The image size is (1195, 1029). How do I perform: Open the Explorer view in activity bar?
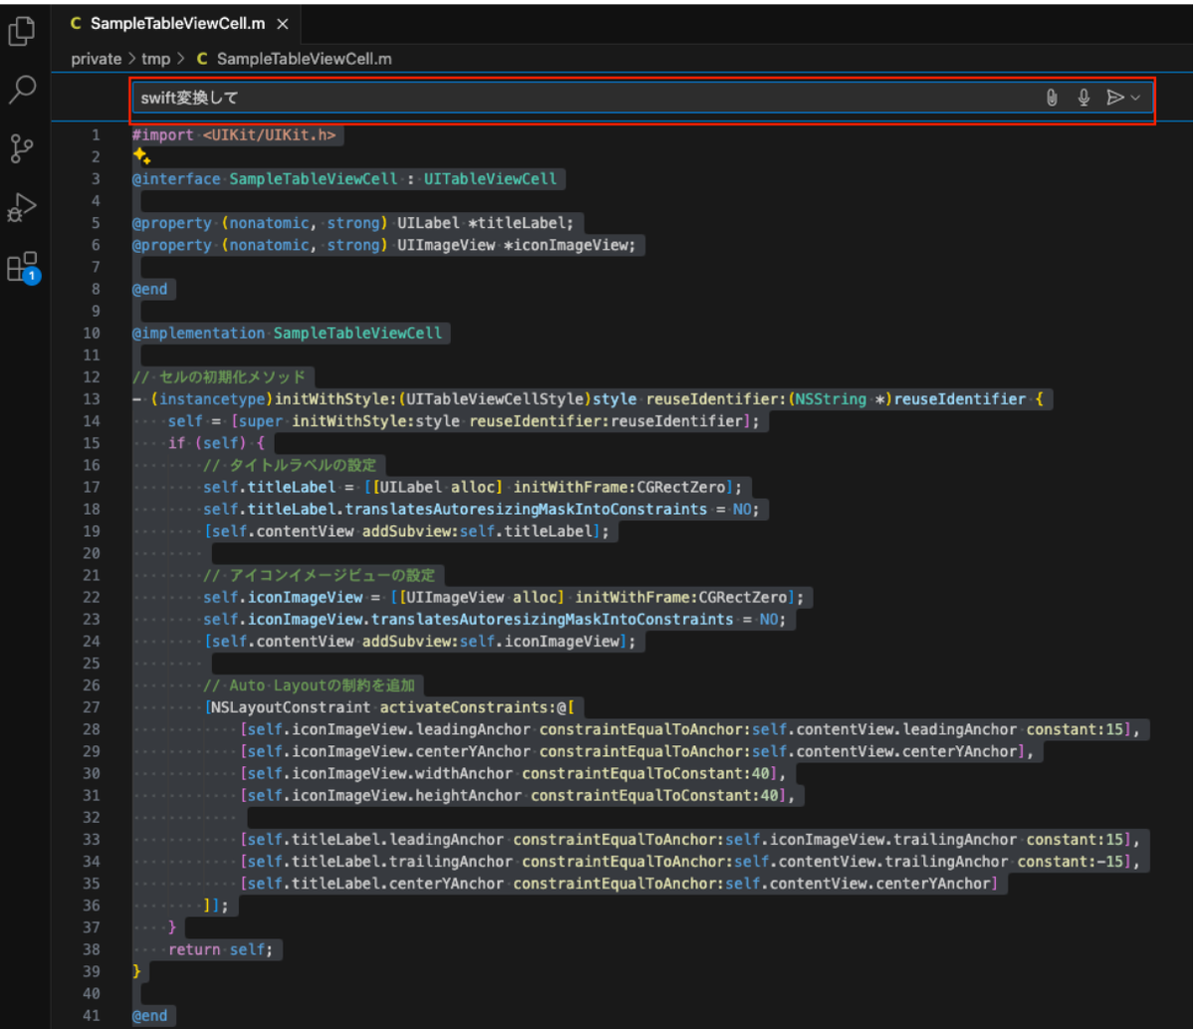click(x=22, y=31)
